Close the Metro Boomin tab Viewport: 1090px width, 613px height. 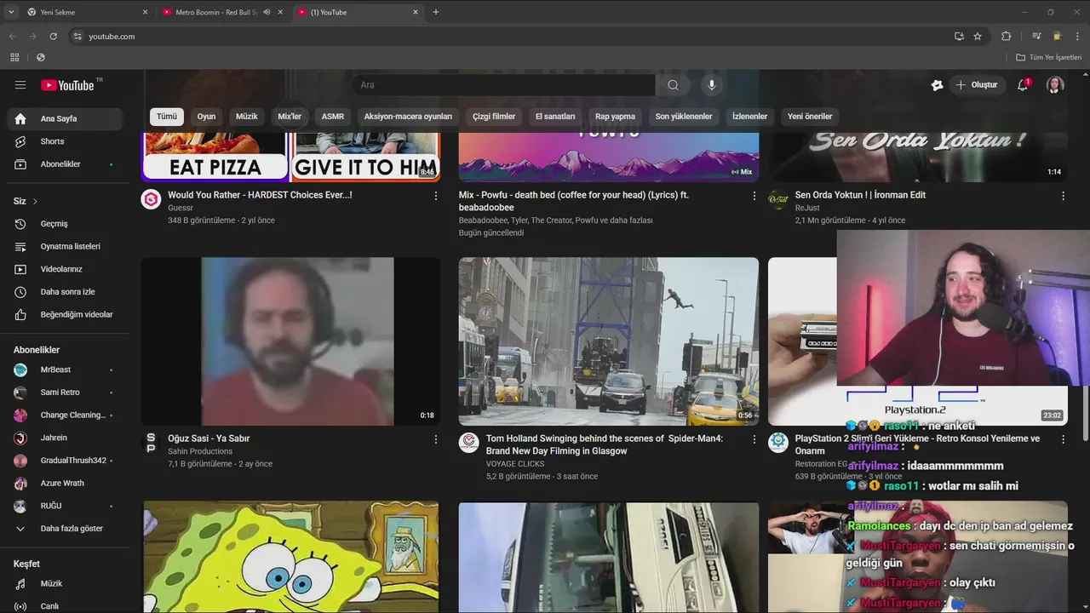(280, 12)
